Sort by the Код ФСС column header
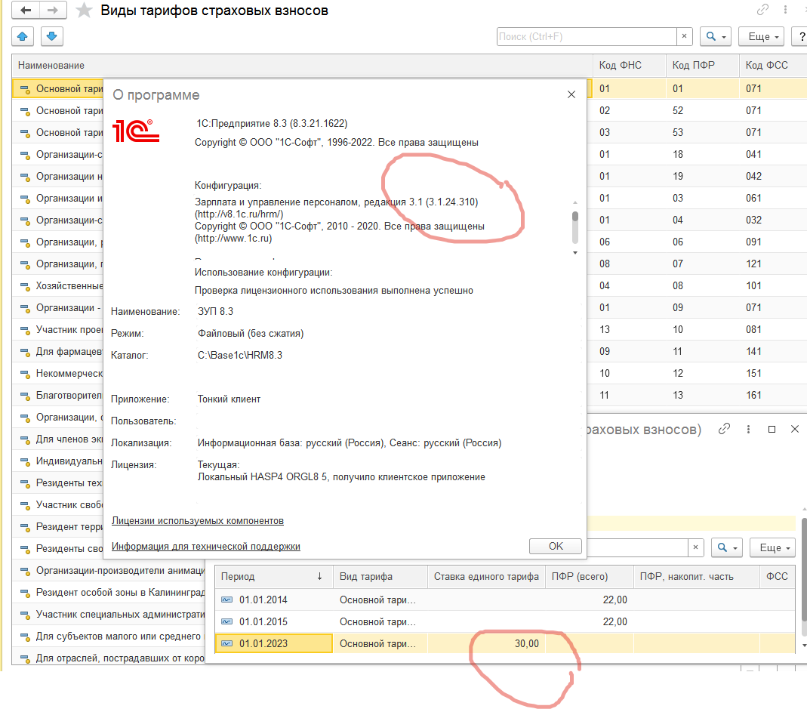This screenshot has height=709, width=807. click(773, 66)
